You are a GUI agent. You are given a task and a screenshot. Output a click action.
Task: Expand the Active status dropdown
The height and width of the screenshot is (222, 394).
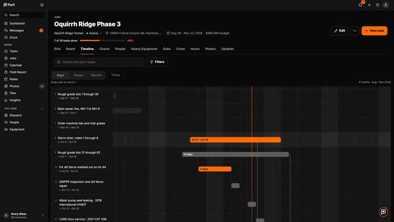point(94,33)
